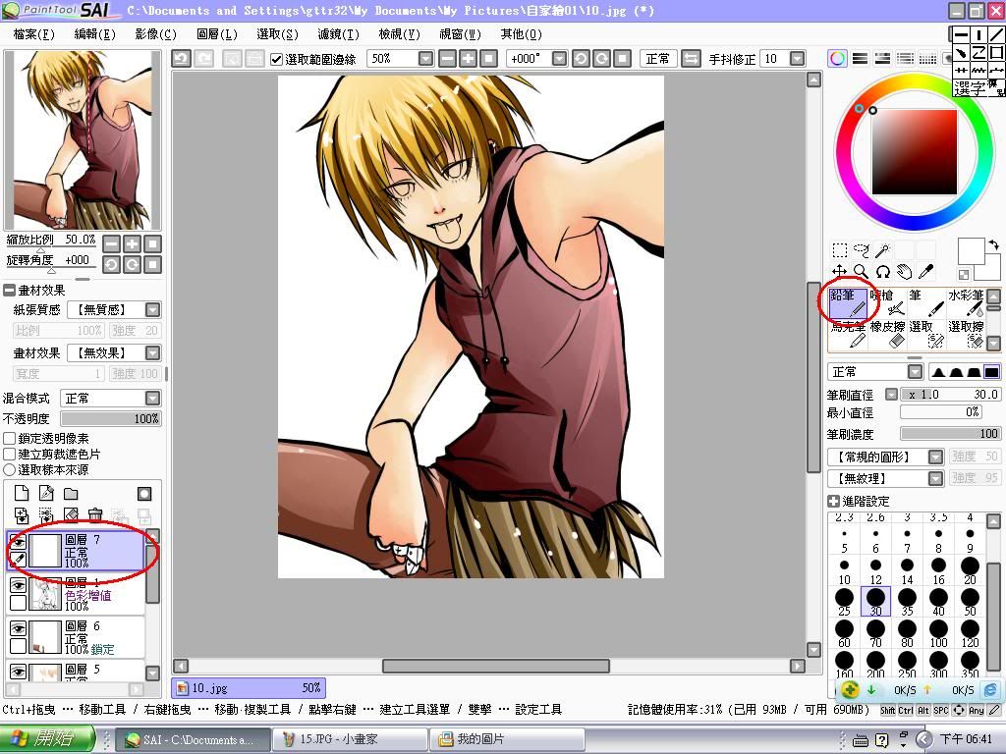Hide 圖層 1 with its eye icon

click(x=18, y=585)
